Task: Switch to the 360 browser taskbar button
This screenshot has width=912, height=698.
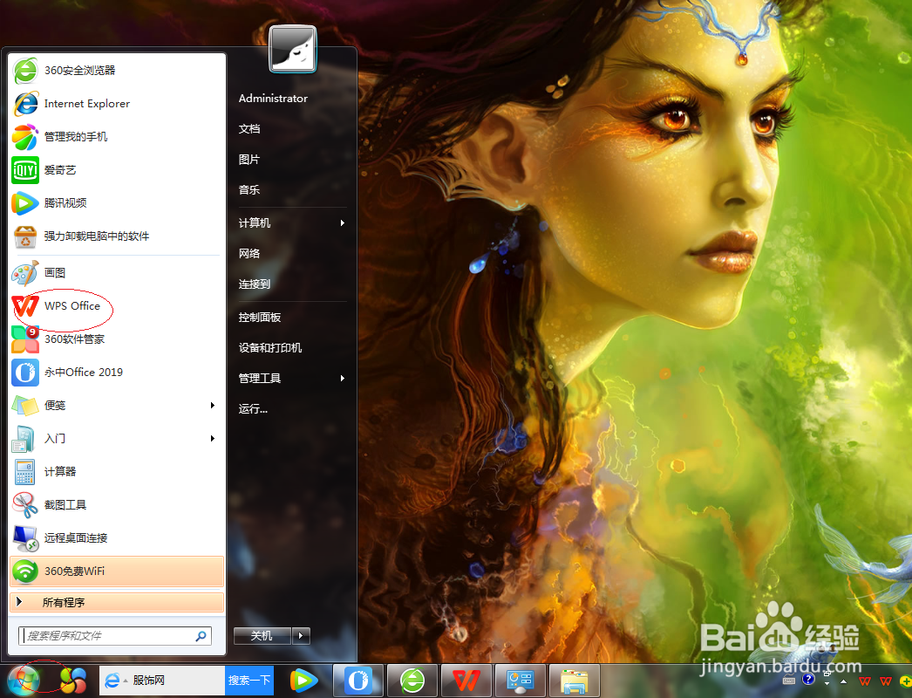Action: pyautogui.click(x=412, y=680)
